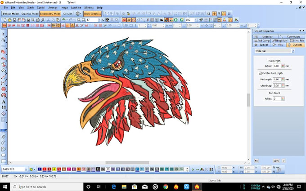Open the color palette editor icon
The width and height of the screenshot is (306, 191).
[x=31, y=169]
